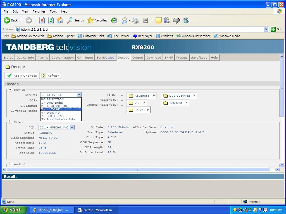
Task: Click the Stop loading icon
Action: point(42,20)
